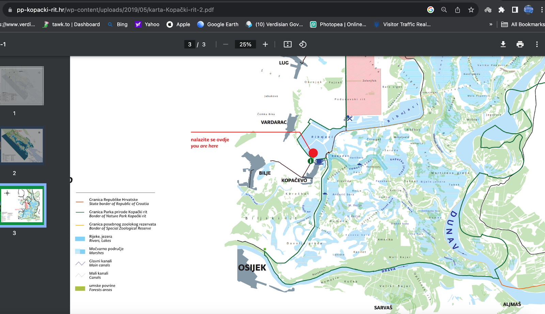Click the Jabukovo label on the map
The image size is (545, 314).
[x=271, y=96]
